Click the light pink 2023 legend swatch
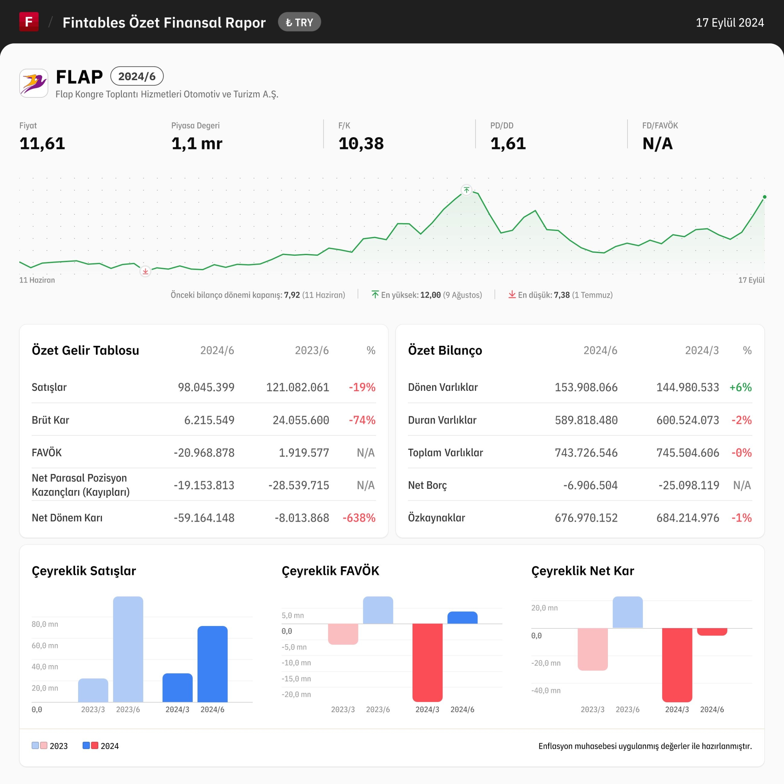This screenshot has height=784, width=784. coord(44,745)
